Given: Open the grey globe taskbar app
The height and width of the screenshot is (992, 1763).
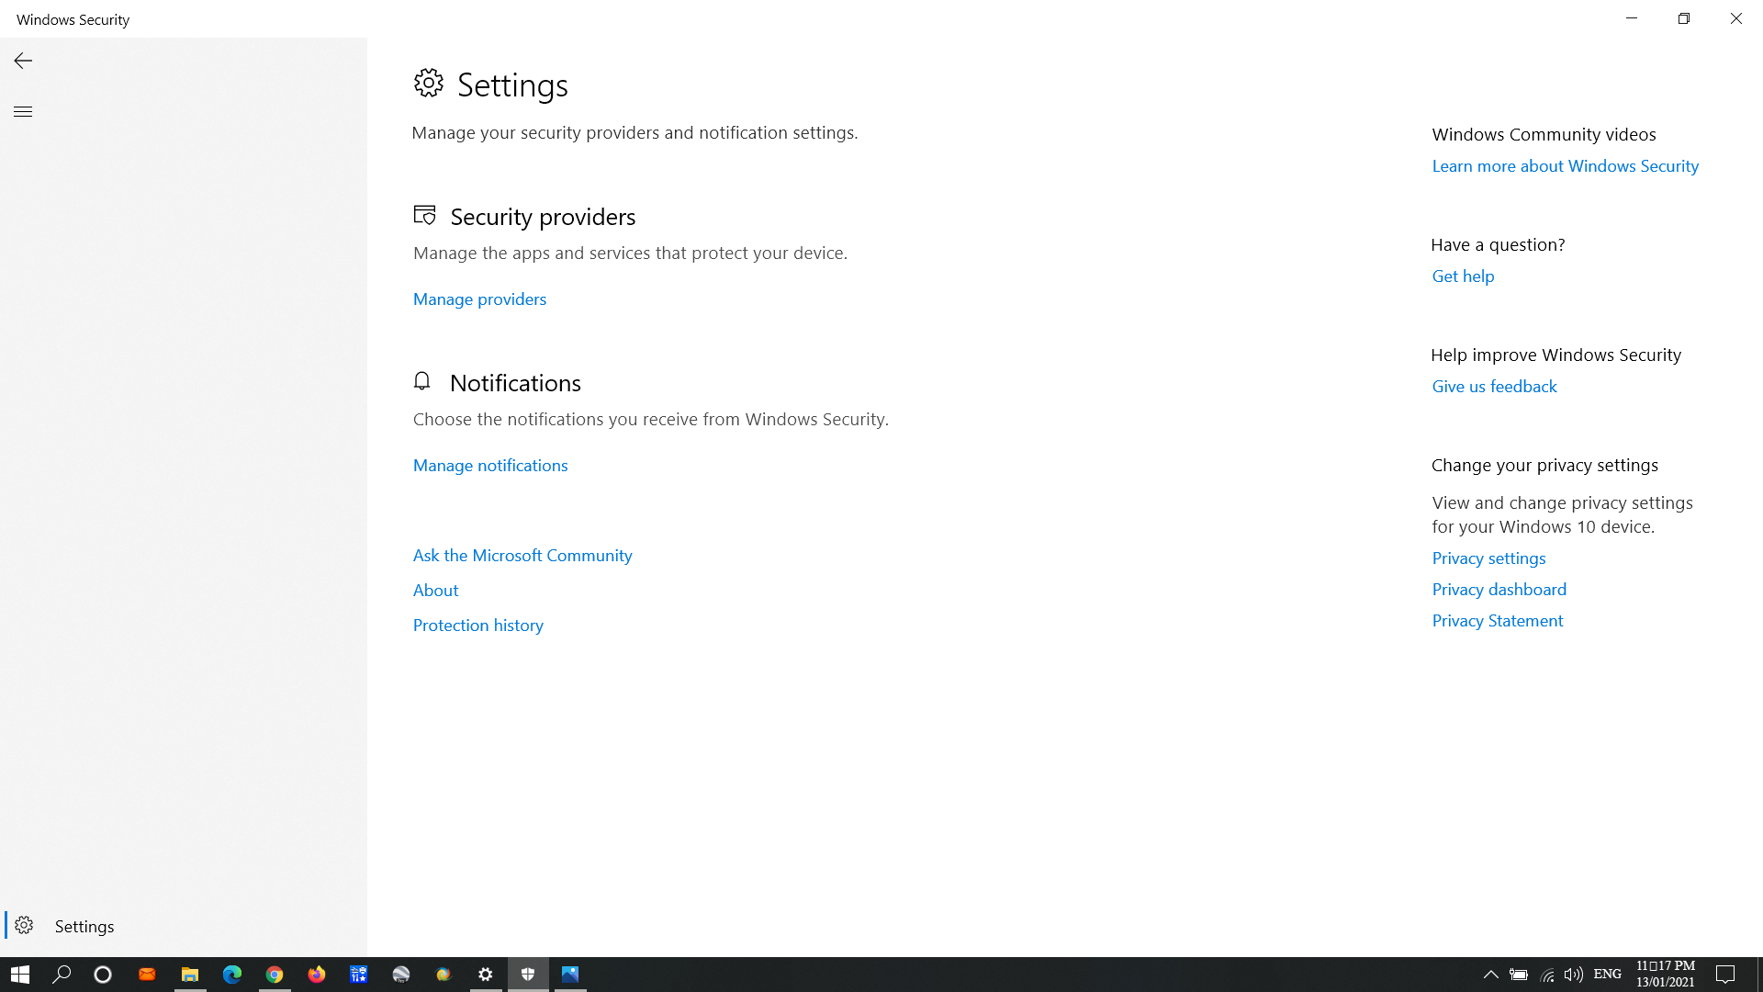Looking at the screenshot, I should [401, 975].
